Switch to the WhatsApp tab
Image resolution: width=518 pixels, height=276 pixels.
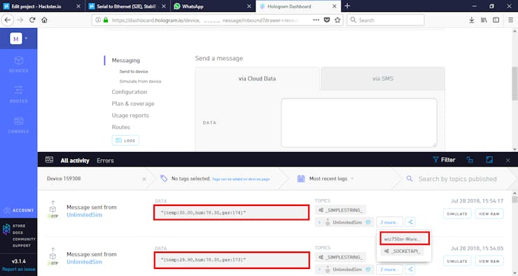pos(212,6)
